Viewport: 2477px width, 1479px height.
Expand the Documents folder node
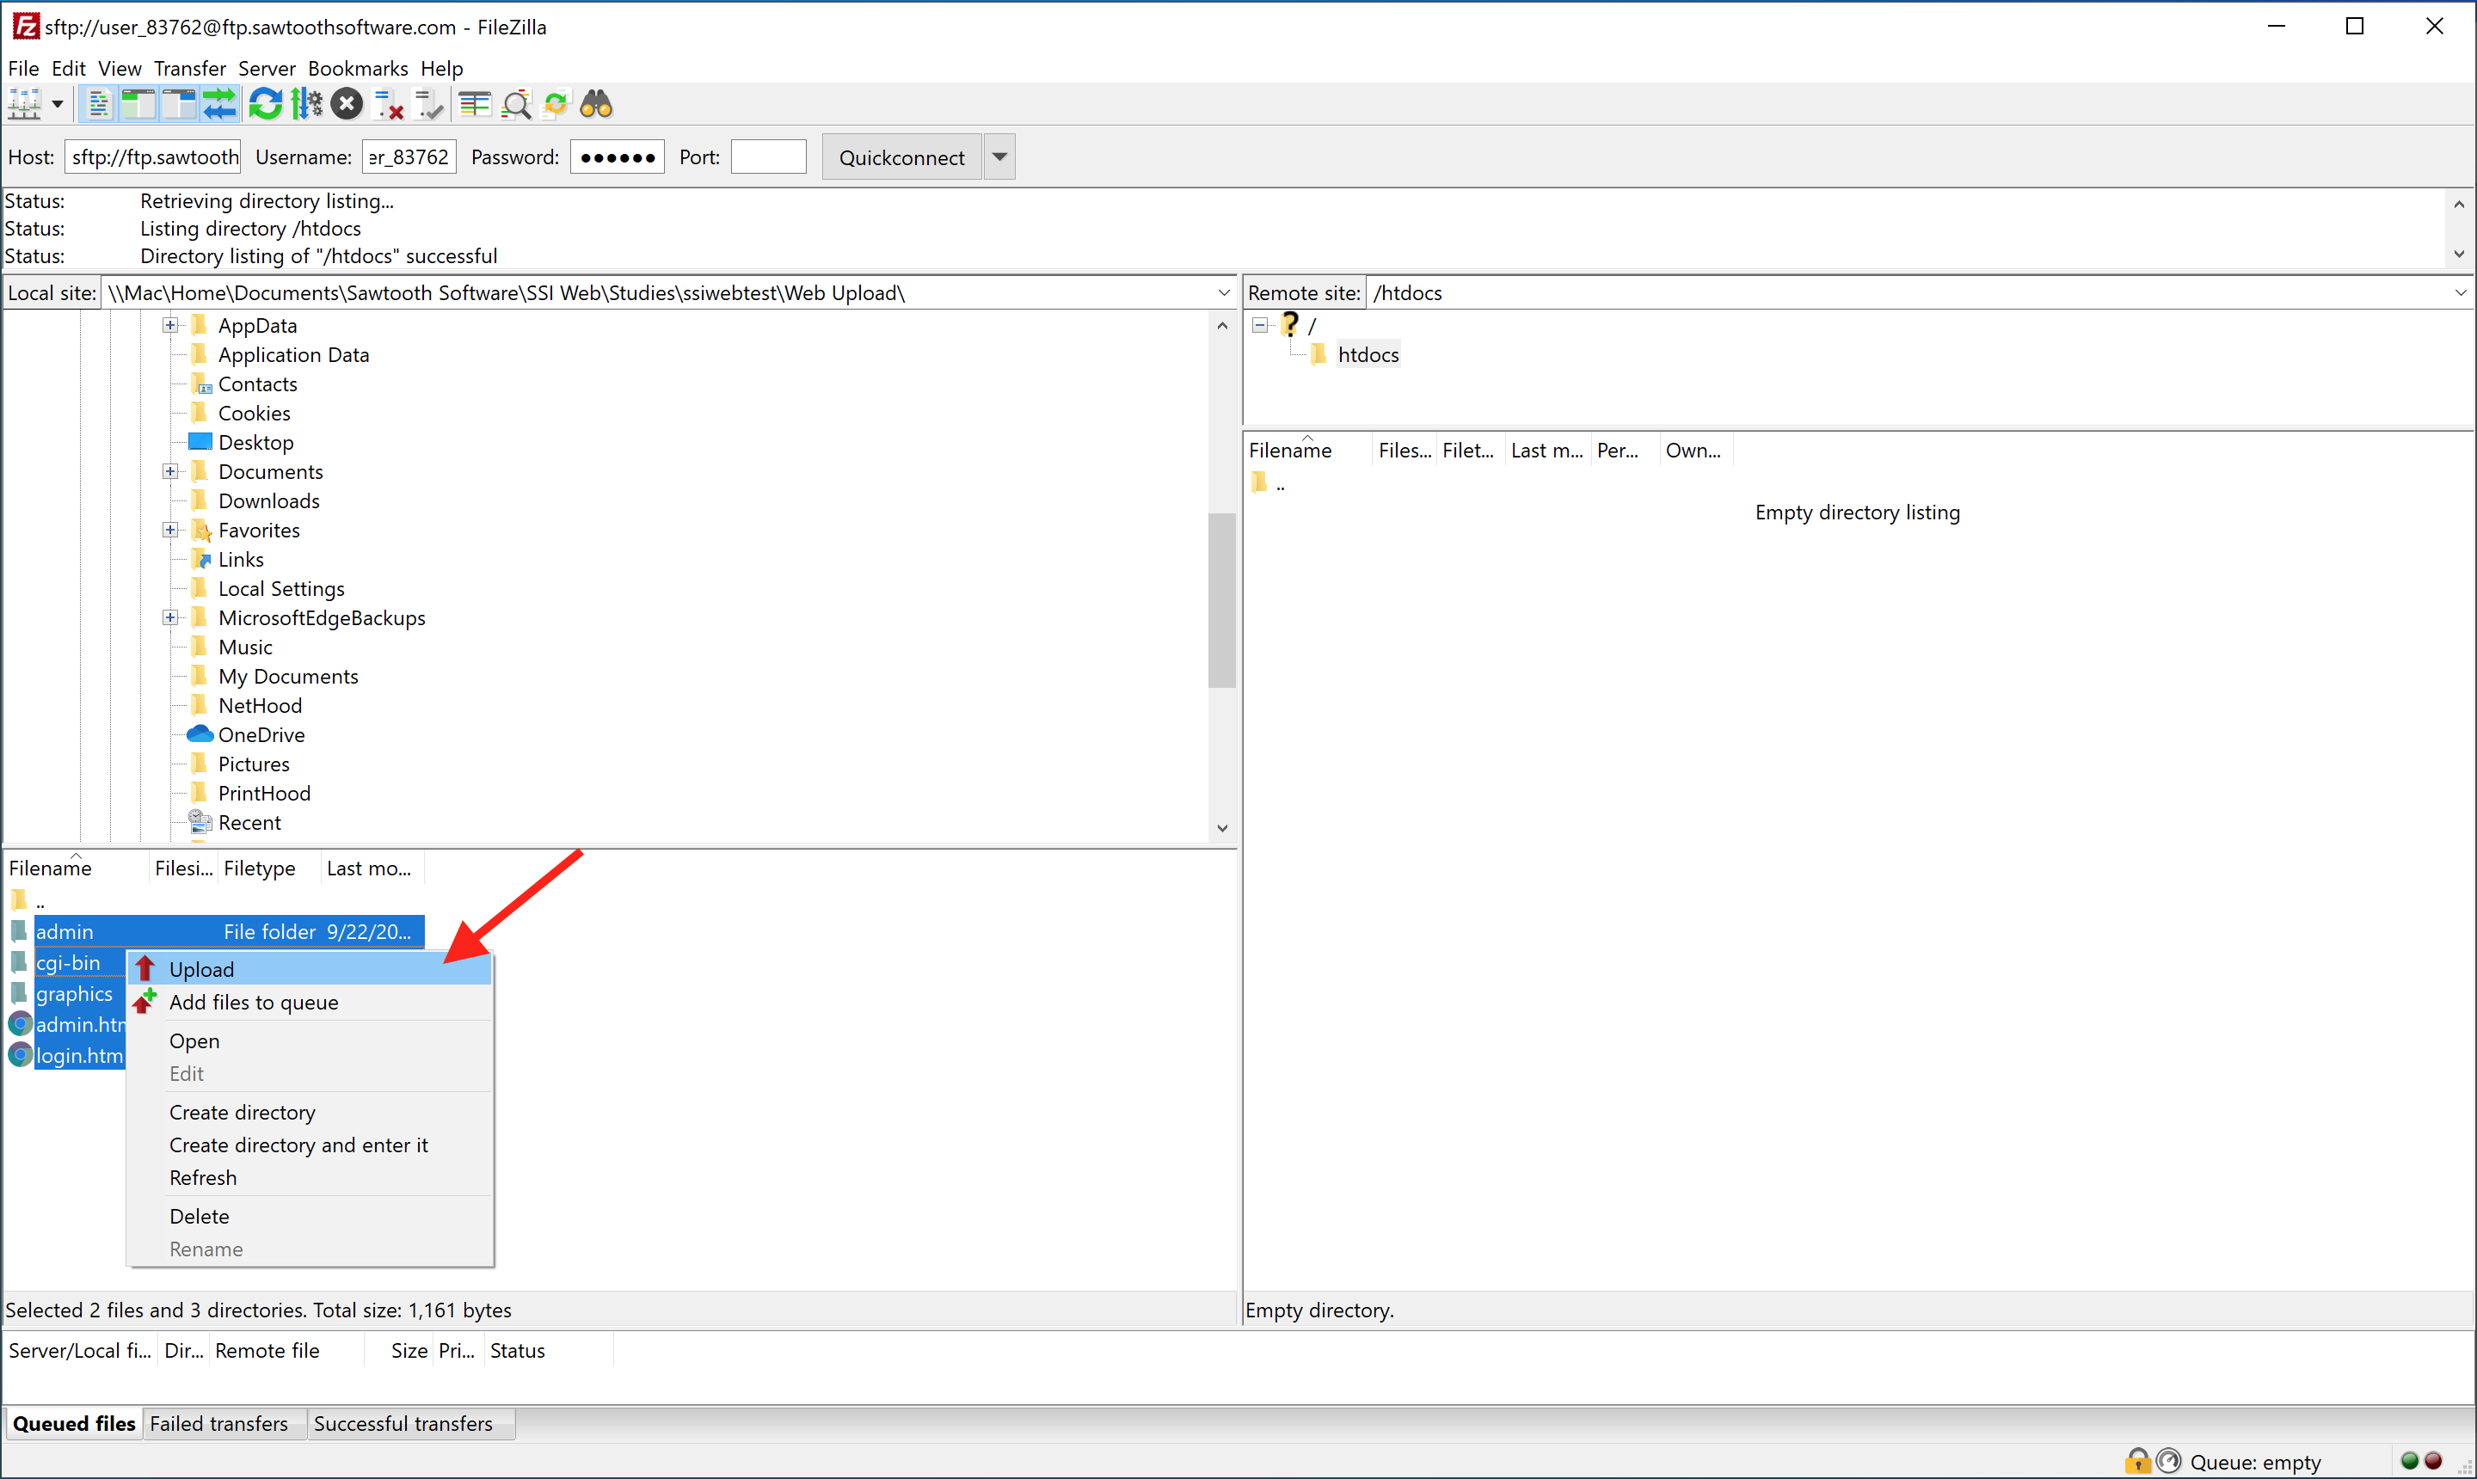170,471
